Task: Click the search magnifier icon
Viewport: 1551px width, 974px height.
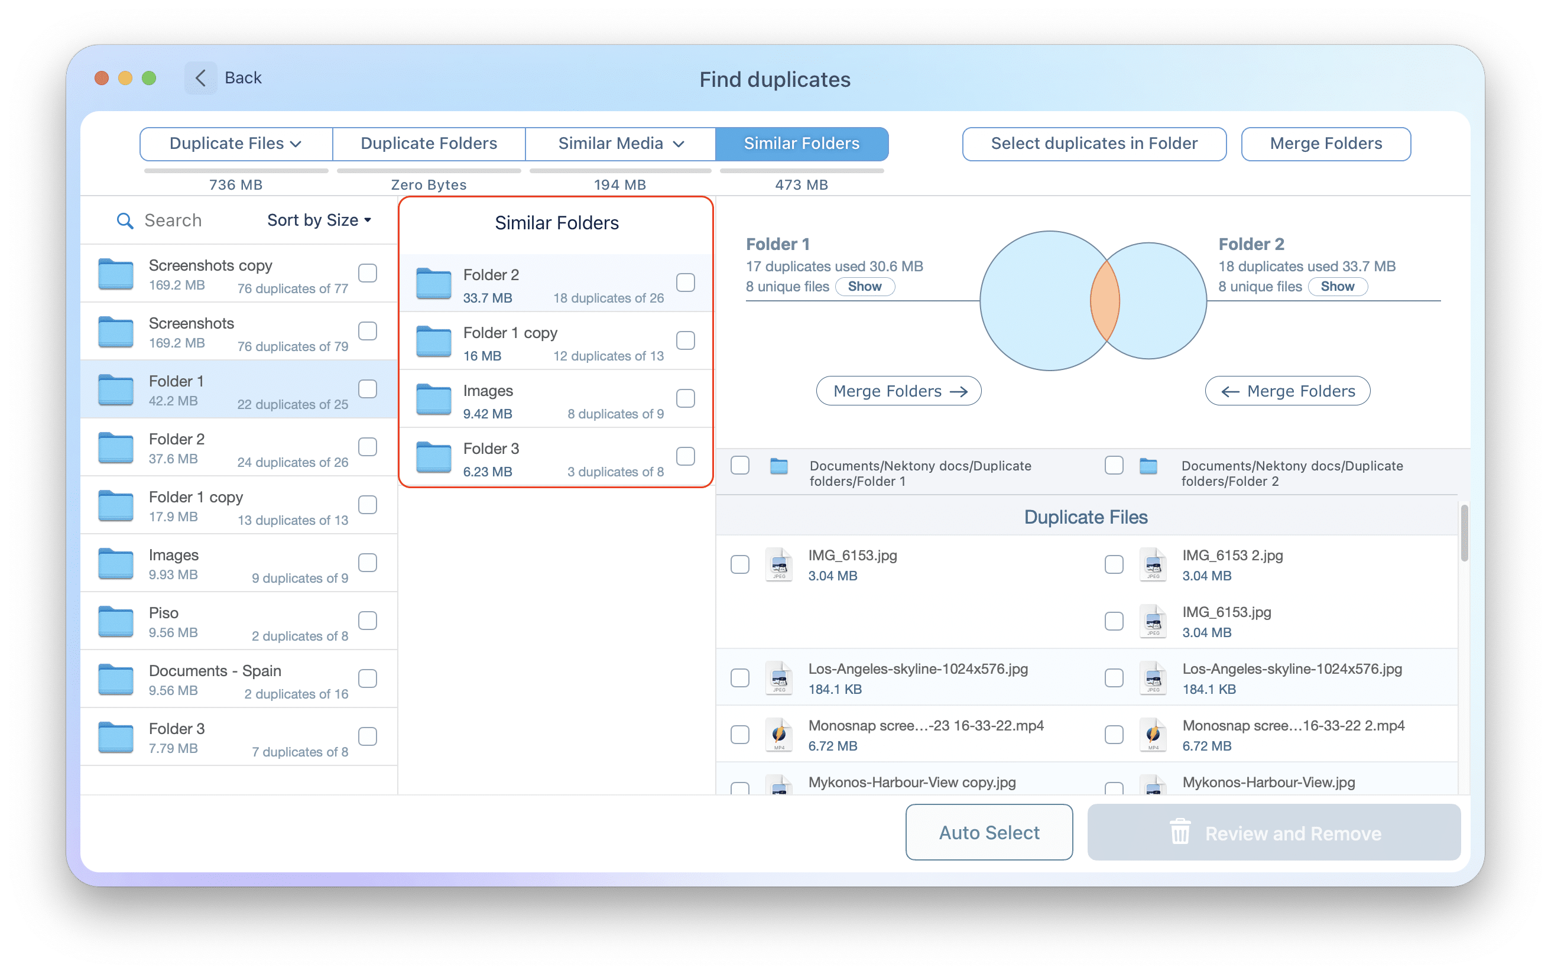Action: (x=124, y=221)
